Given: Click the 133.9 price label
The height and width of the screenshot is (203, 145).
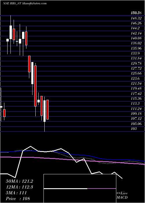Looking at the screenshot, I should pos(135,53).
